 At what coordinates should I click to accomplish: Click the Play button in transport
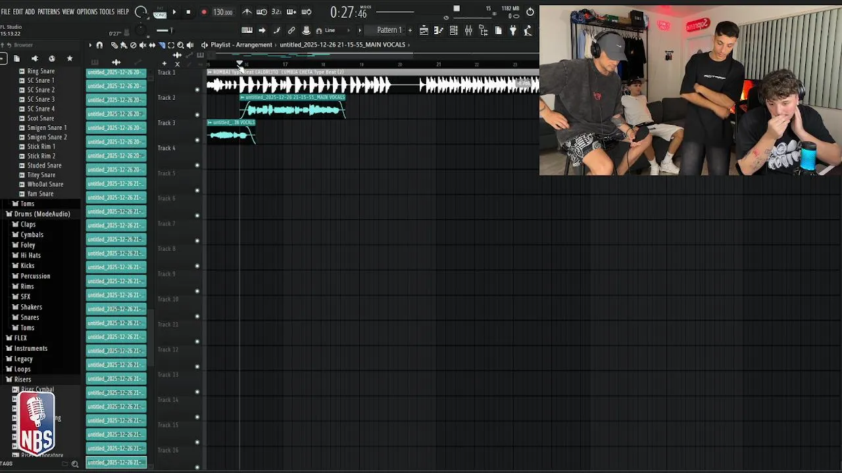pos(174,12)
